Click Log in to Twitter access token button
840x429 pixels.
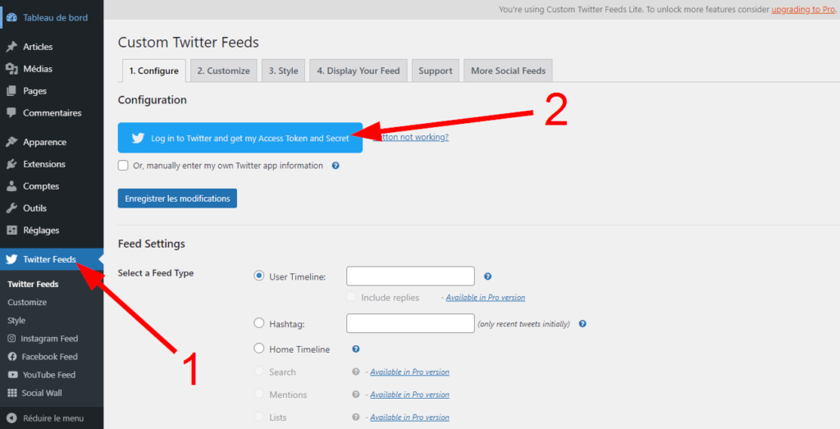[x=240, y=138]
